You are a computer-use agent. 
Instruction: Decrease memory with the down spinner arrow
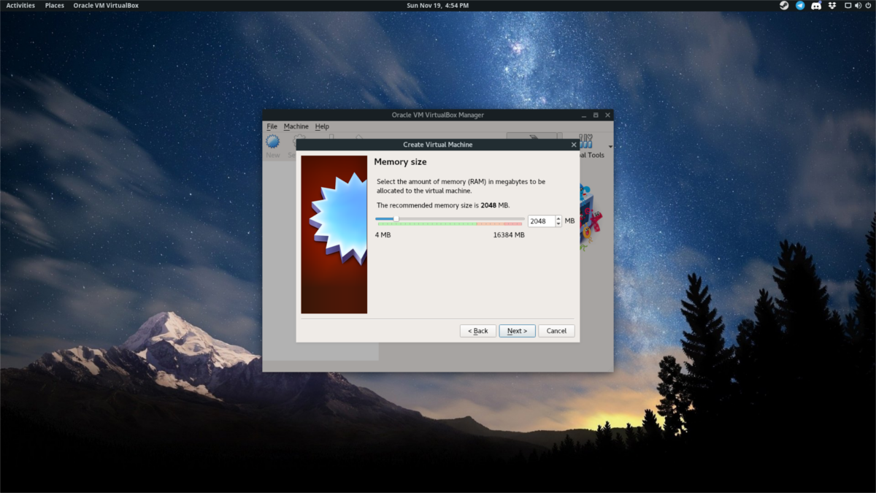558,224
